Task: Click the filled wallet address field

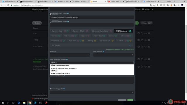Action: [x=92, y=17]
